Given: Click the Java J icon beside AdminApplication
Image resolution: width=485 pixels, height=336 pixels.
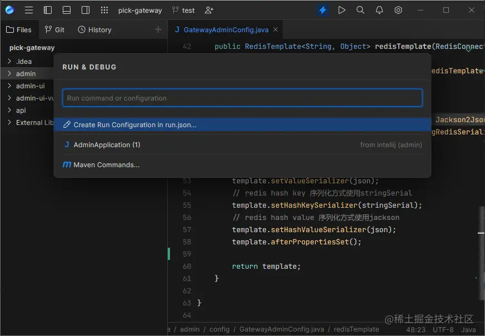Looking at the screenshot, I should click(x=67, y=144).
